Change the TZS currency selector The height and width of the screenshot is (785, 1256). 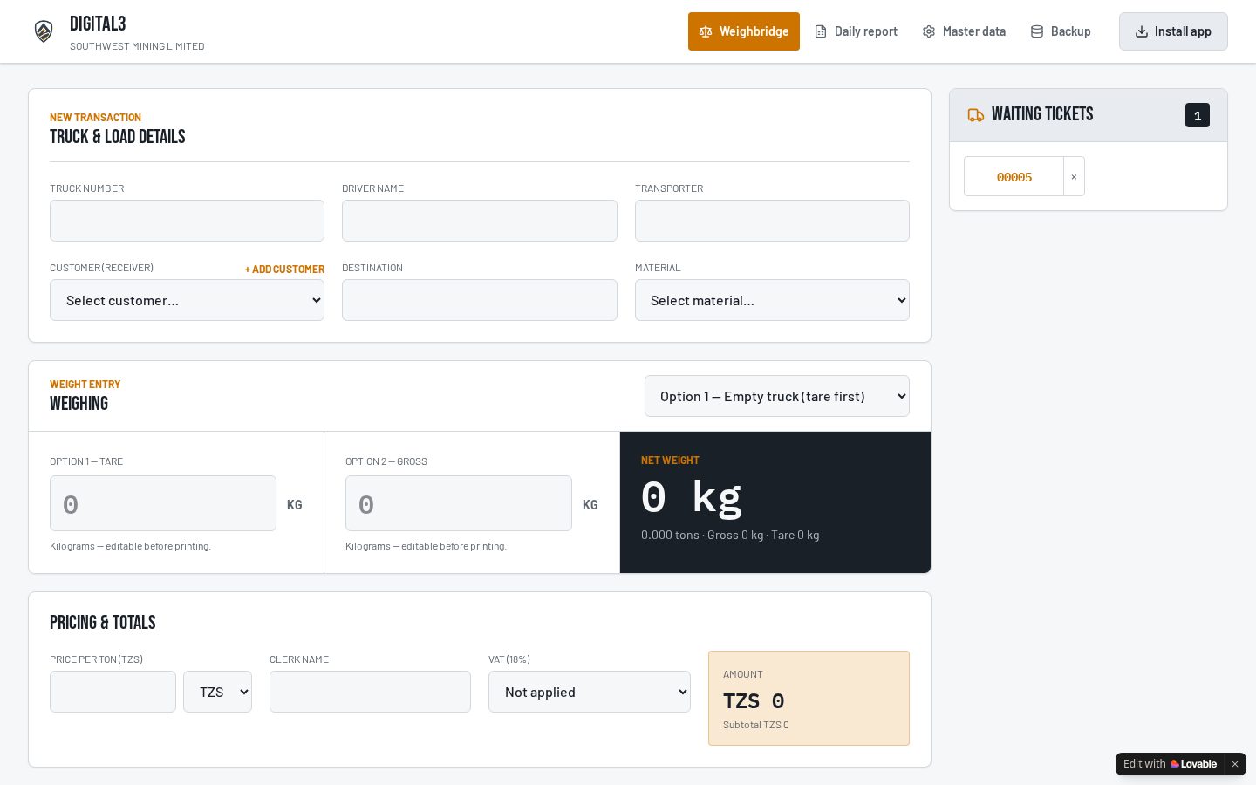click(217, 692)
